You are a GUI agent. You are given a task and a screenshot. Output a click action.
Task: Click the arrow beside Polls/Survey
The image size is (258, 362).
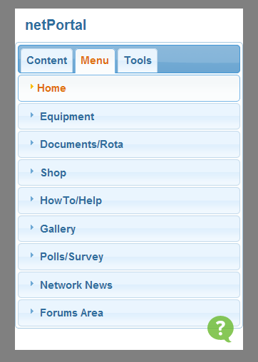pos(32,255)
